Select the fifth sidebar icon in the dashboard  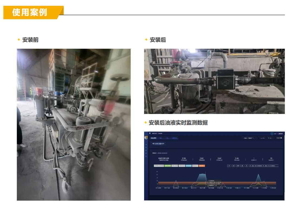tap(146, 156)
